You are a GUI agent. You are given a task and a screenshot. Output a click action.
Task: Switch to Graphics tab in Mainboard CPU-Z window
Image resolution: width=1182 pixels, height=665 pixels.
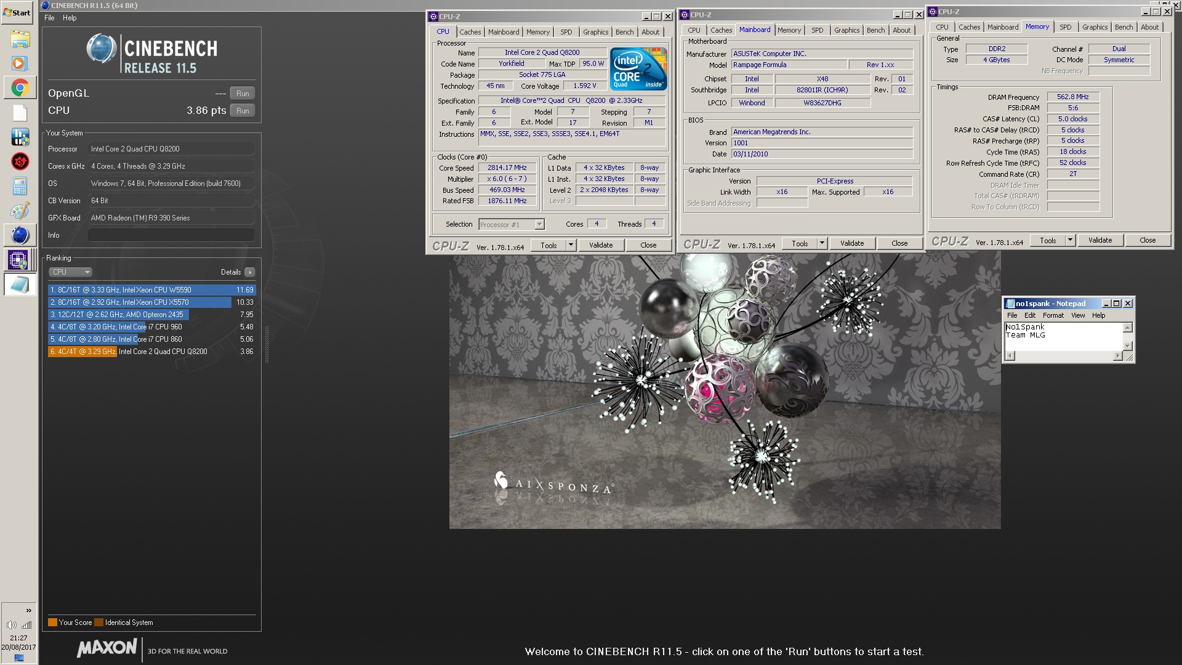pyautogui.click(x=846, y=30)
